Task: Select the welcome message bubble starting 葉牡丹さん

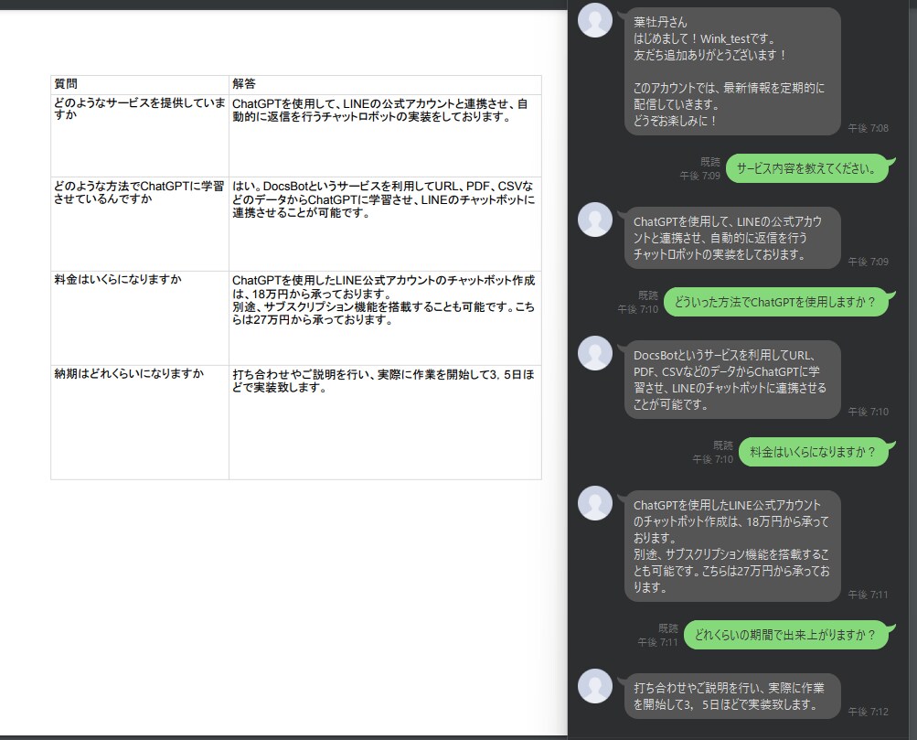Action: point(732,71)
